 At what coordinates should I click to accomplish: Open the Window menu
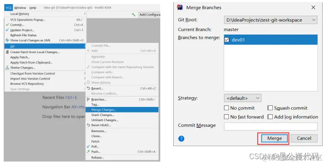[x=20, y=8]
